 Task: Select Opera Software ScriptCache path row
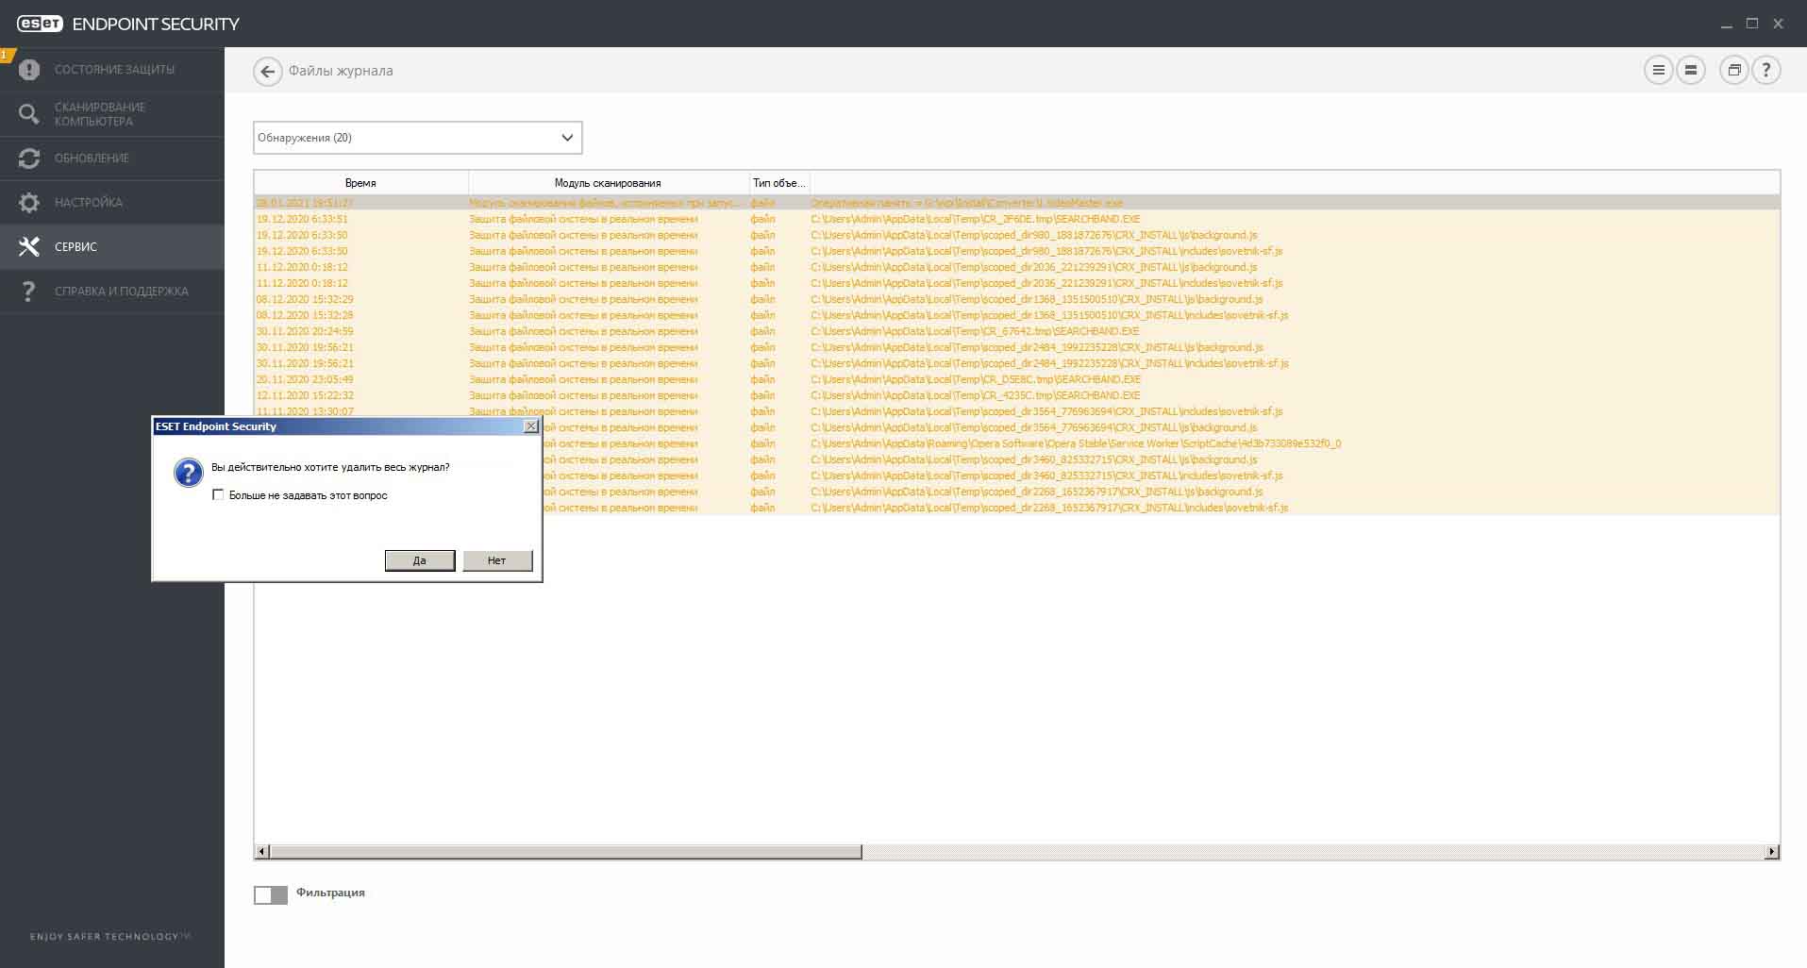1161,443
